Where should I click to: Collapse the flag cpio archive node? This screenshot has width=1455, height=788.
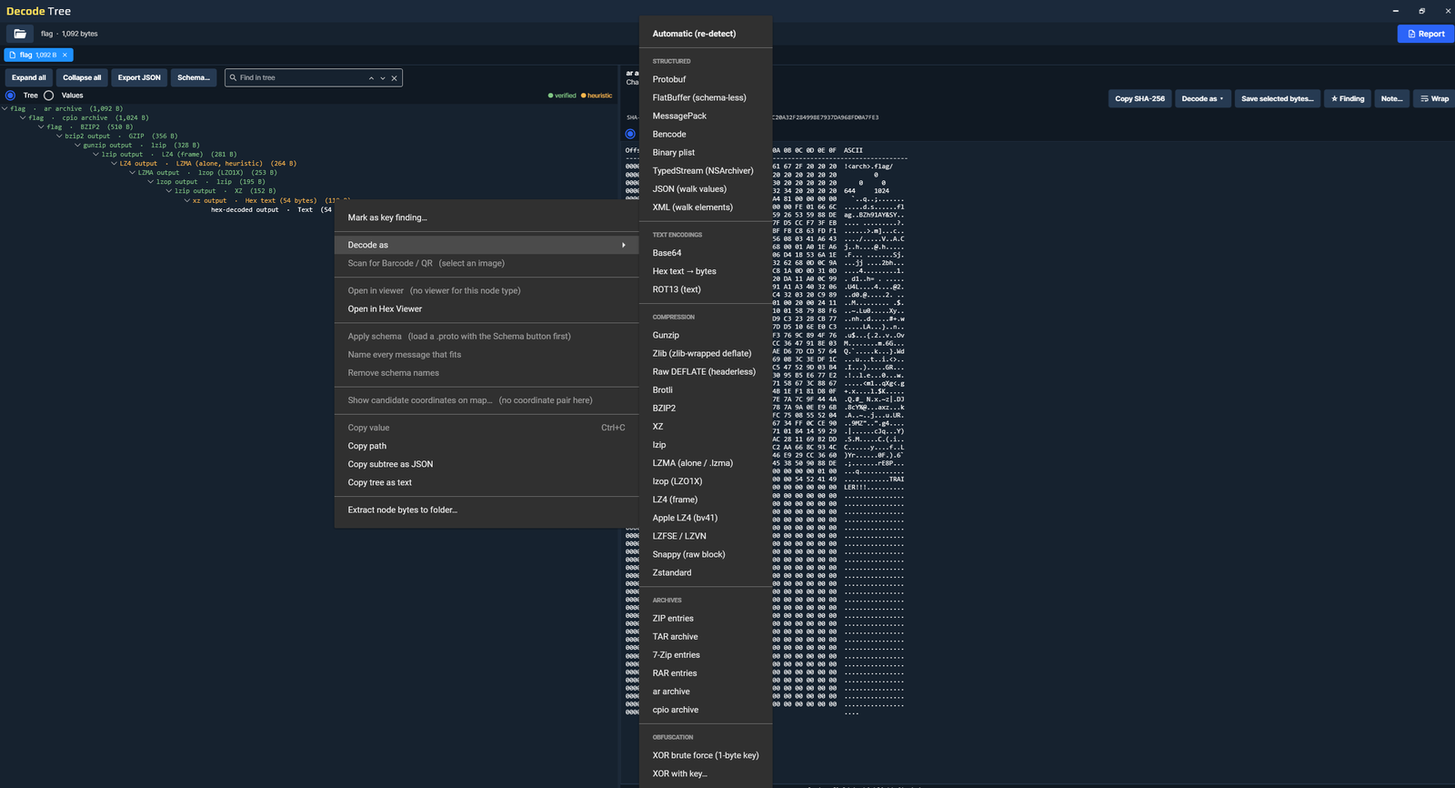pos(23,117)
